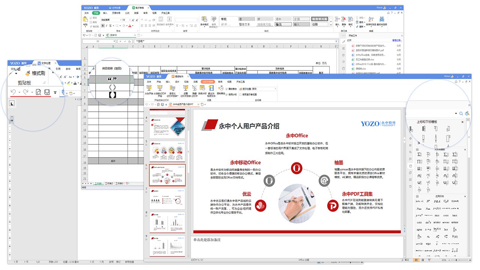Open the recent file 课程表.xlsx
Screen dimensions: 480x270
[361, 69]
